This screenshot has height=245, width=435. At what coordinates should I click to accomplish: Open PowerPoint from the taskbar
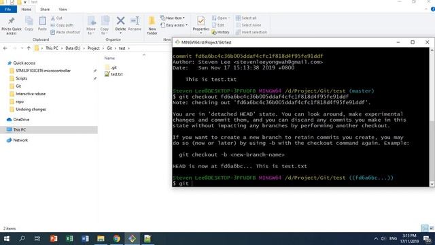[54, 239]
